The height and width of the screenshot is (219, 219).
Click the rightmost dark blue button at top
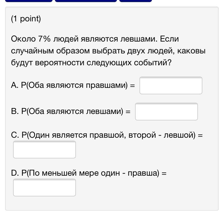[x=136, y=1]
